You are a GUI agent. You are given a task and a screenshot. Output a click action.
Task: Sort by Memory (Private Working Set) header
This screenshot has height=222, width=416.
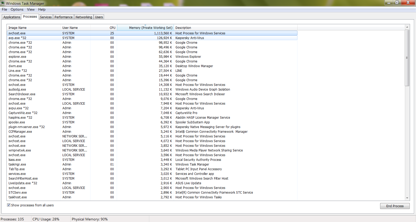coord(145,28)
